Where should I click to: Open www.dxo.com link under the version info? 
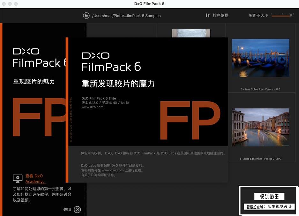pyautogui.click(x=92, y=107)
